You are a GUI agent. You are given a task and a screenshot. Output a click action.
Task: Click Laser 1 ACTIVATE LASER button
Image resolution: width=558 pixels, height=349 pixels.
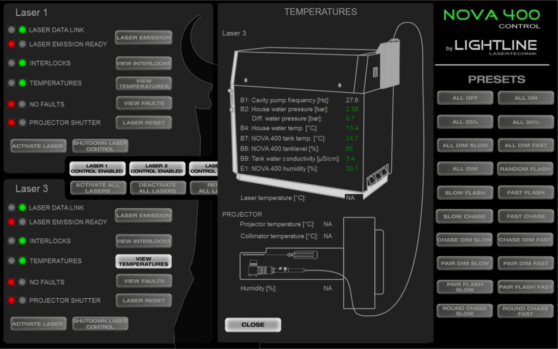tap(38, 146)
